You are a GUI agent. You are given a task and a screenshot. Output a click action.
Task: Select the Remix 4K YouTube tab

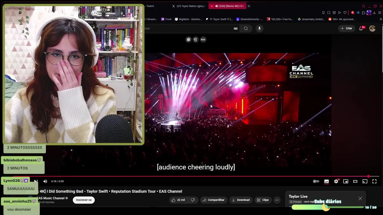pyautogui.click(x=227, y=6)
